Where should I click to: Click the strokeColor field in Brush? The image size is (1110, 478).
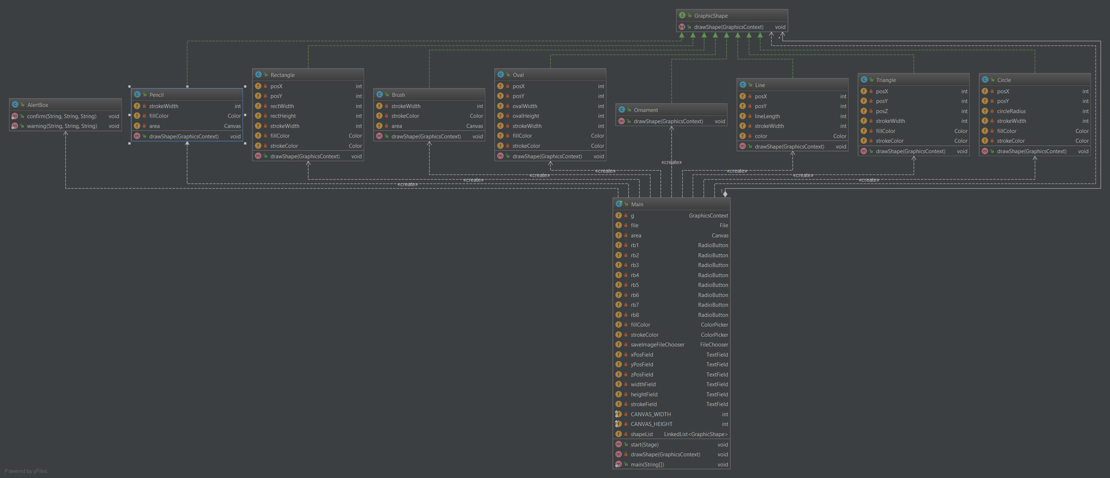tap(429, 116)
